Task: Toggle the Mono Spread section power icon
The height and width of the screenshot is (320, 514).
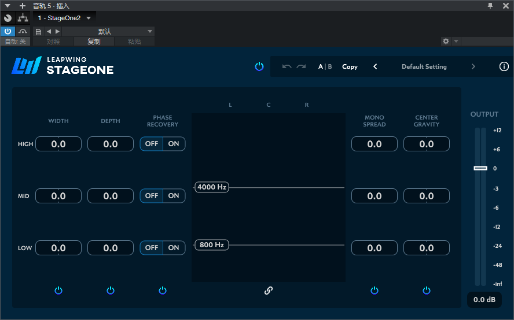Action: pos(375,290)
